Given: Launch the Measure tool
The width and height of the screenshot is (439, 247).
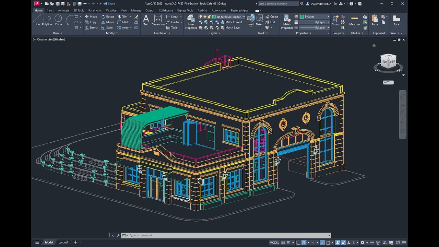Looking at the screenshot, I should tap(354, 21).
